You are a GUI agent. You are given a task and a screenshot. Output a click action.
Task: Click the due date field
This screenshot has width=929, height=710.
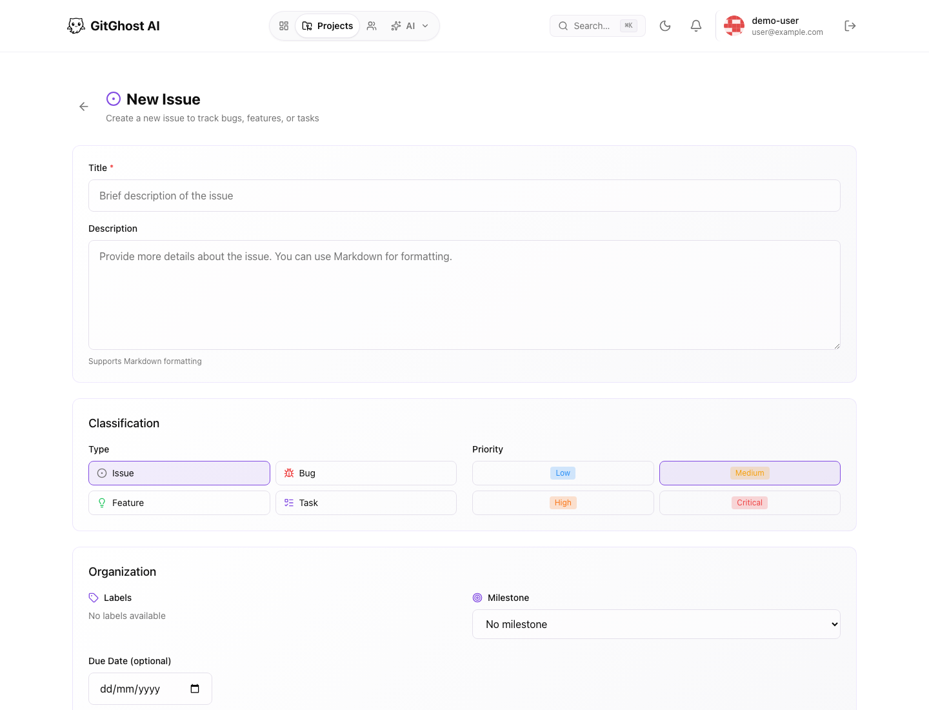tap(150, 689)
